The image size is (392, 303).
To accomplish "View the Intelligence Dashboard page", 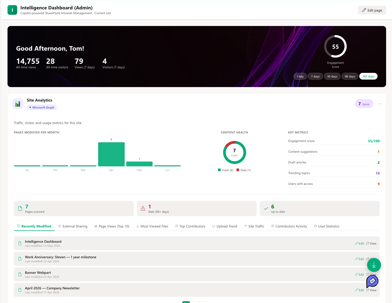I will (x=371, y=244).
